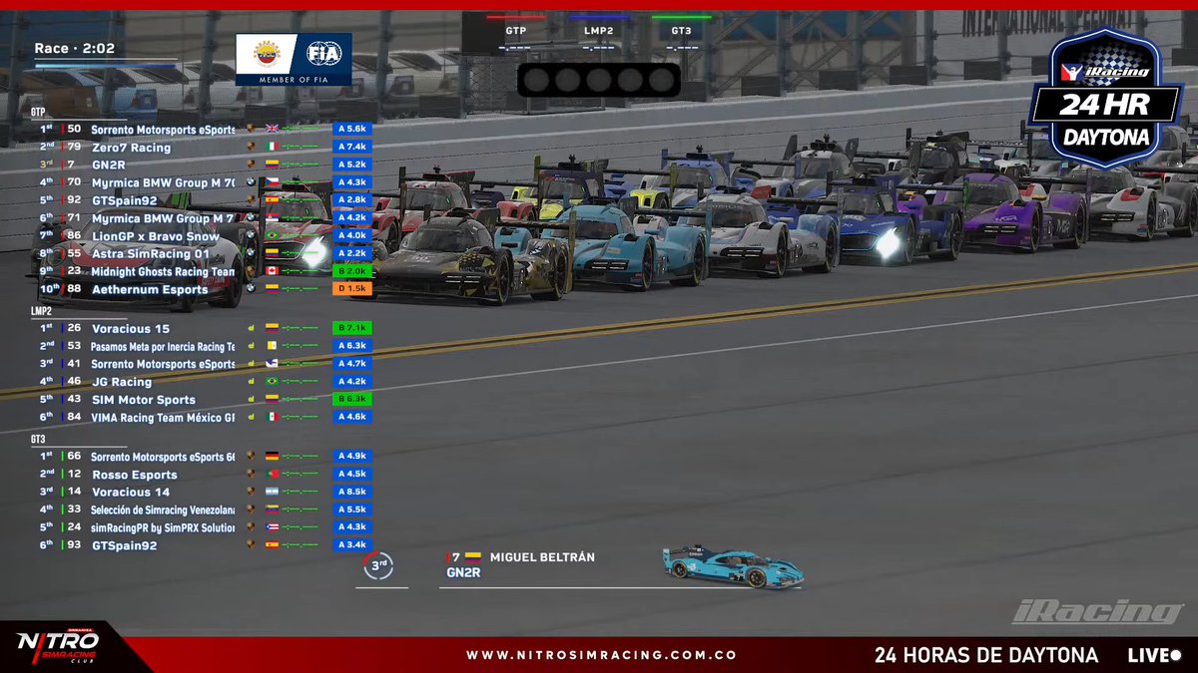
Task: Click the Spanish flag on GTSpain92 #93 row
Action: [x=272, y=545]
